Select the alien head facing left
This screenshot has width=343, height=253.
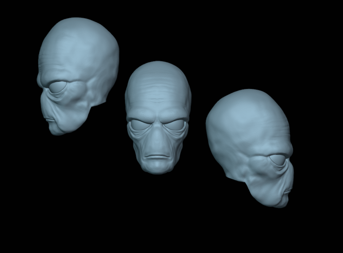tap(78, 76)
